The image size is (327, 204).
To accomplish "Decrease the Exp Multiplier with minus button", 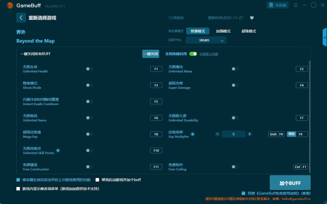I will [x=217, y=134].
